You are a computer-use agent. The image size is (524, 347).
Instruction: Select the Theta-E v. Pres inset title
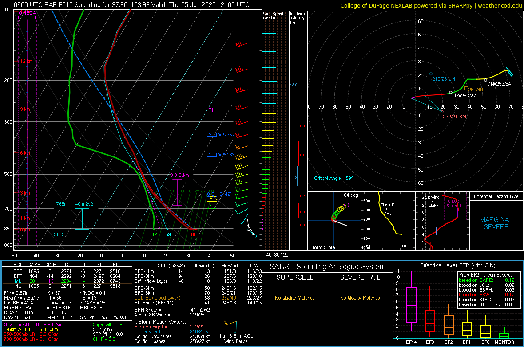click(388, 209)
